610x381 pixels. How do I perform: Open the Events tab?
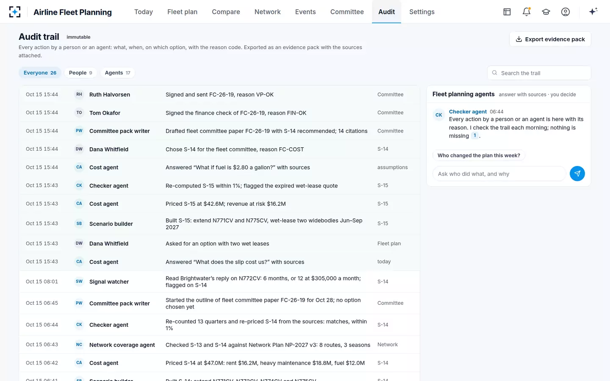pyautogui.click(x=305, y=12)
